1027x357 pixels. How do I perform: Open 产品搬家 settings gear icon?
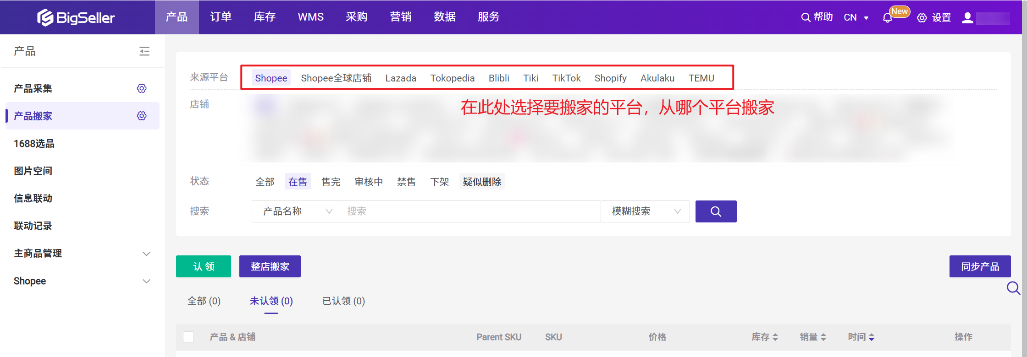pyautogui.click(x=142, y=116)
